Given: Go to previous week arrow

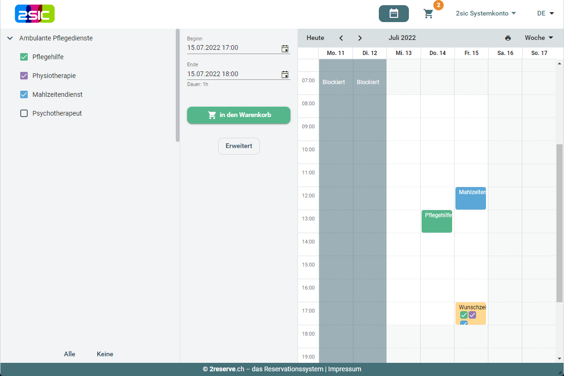Looking at the screenshot, I should tap(341, 38).
